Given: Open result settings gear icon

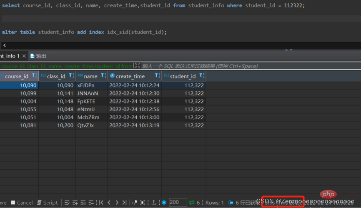Looking at the screenshot, I should click(164, 203).
